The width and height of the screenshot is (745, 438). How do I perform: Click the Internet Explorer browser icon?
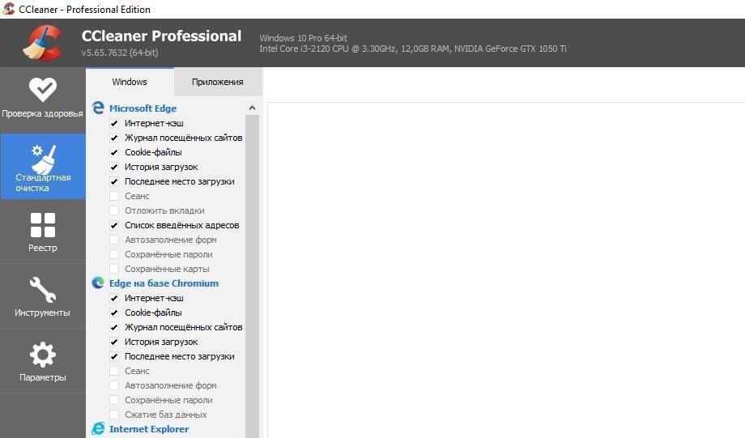(98, 429)
